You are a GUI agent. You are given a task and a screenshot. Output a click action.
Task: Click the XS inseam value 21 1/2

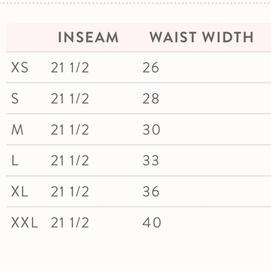[70, 67]
